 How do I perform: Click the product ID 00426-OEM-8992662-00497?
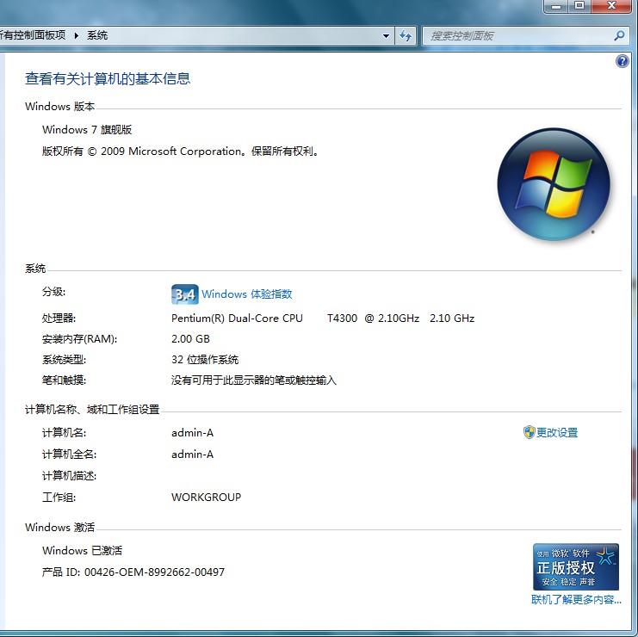(154, 572)
